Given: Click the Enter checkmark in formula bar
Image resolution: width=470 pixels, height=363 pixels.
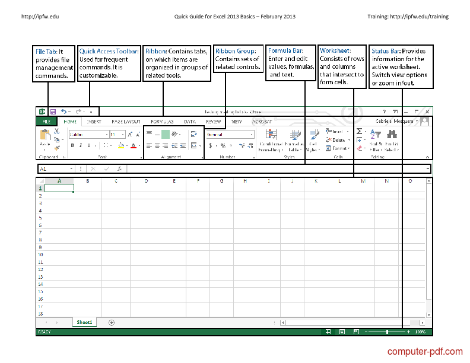Looking at the screenshot, I should tap(106, 169).
